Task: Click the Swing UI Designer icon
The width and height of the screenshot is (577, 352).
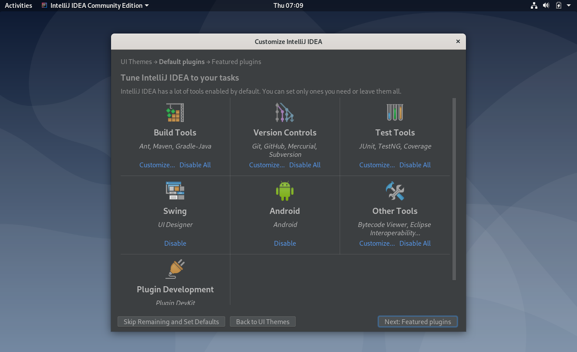Action: (x=175, y=191)
